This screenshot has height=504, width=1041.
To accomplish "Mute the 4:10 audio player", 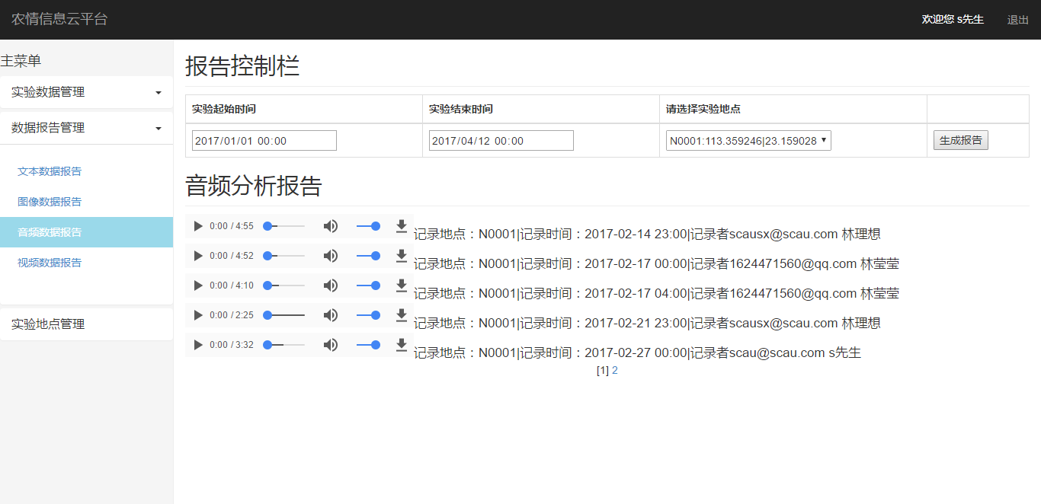I will tap(331, 285).
